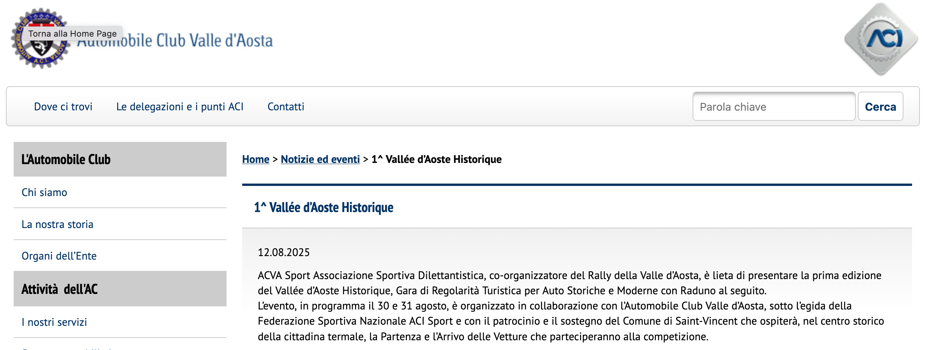Click the article heading 1^ Vallée d'Aoste Historique
The height and width of the screenshot is (350, 932).
(x=323, y=208)
